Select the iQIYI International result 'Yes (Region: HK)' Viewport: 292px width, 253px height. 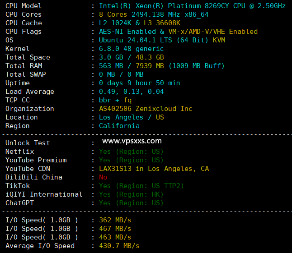point(131,194)
